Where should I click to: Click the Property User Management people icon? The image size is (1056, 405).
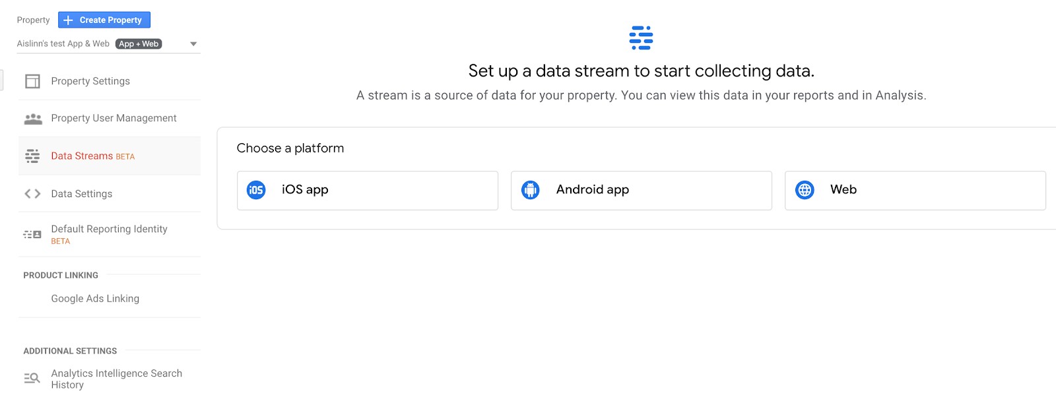[x=33, y=119]
